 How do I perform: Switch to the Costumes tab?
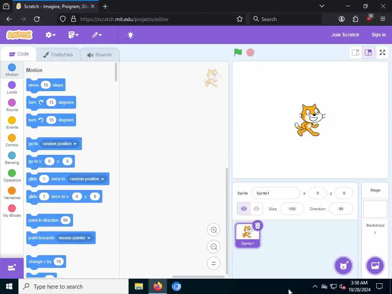(x=58, y=54)
